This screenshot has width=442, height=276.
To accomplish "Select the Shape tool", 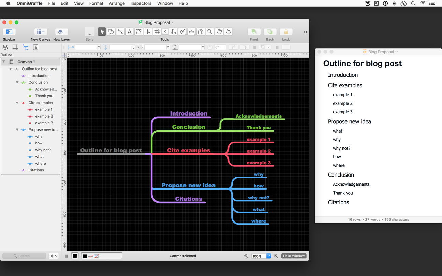I will pyautogui.click(x=111, y=32).
